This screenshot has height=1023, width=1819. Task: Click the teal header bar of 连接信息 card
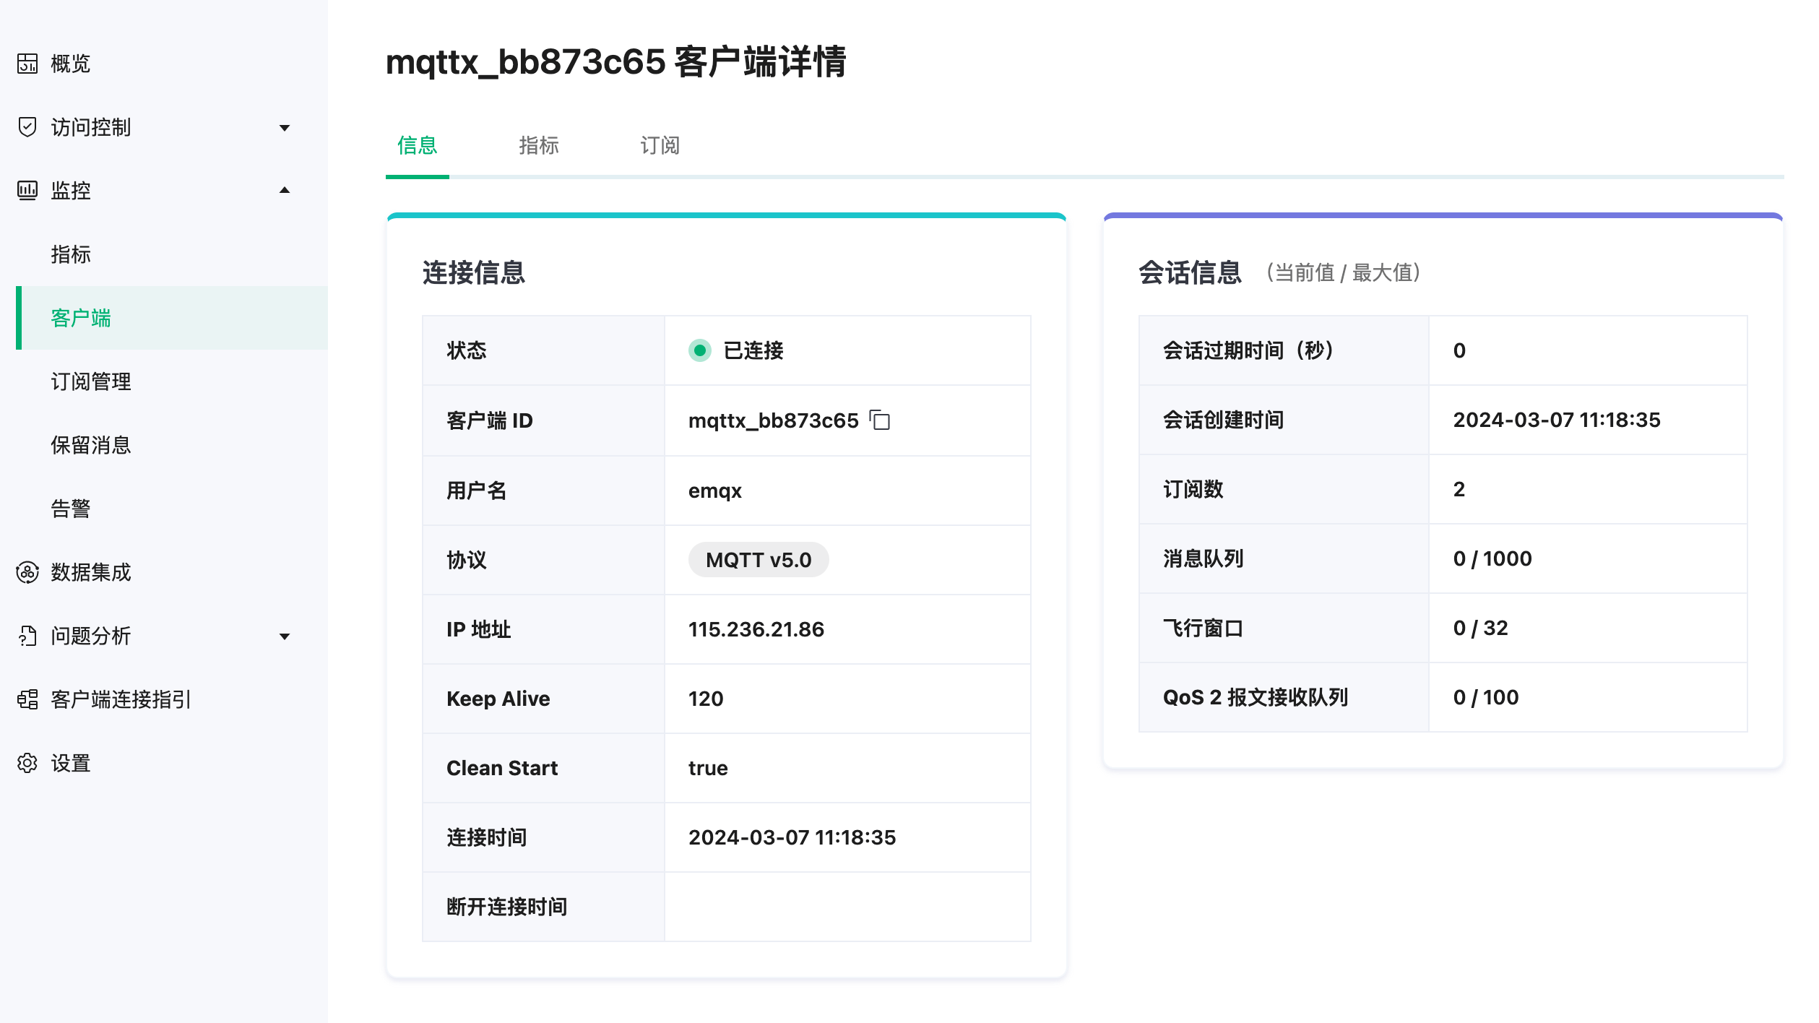725,215
